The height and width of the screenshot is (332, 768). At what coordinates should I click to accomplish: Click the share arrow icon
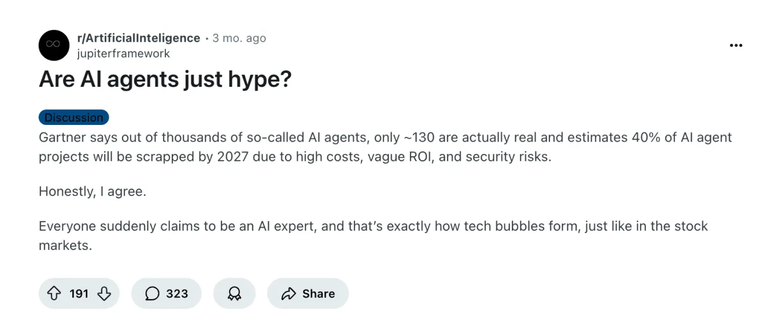click(288, 294)
